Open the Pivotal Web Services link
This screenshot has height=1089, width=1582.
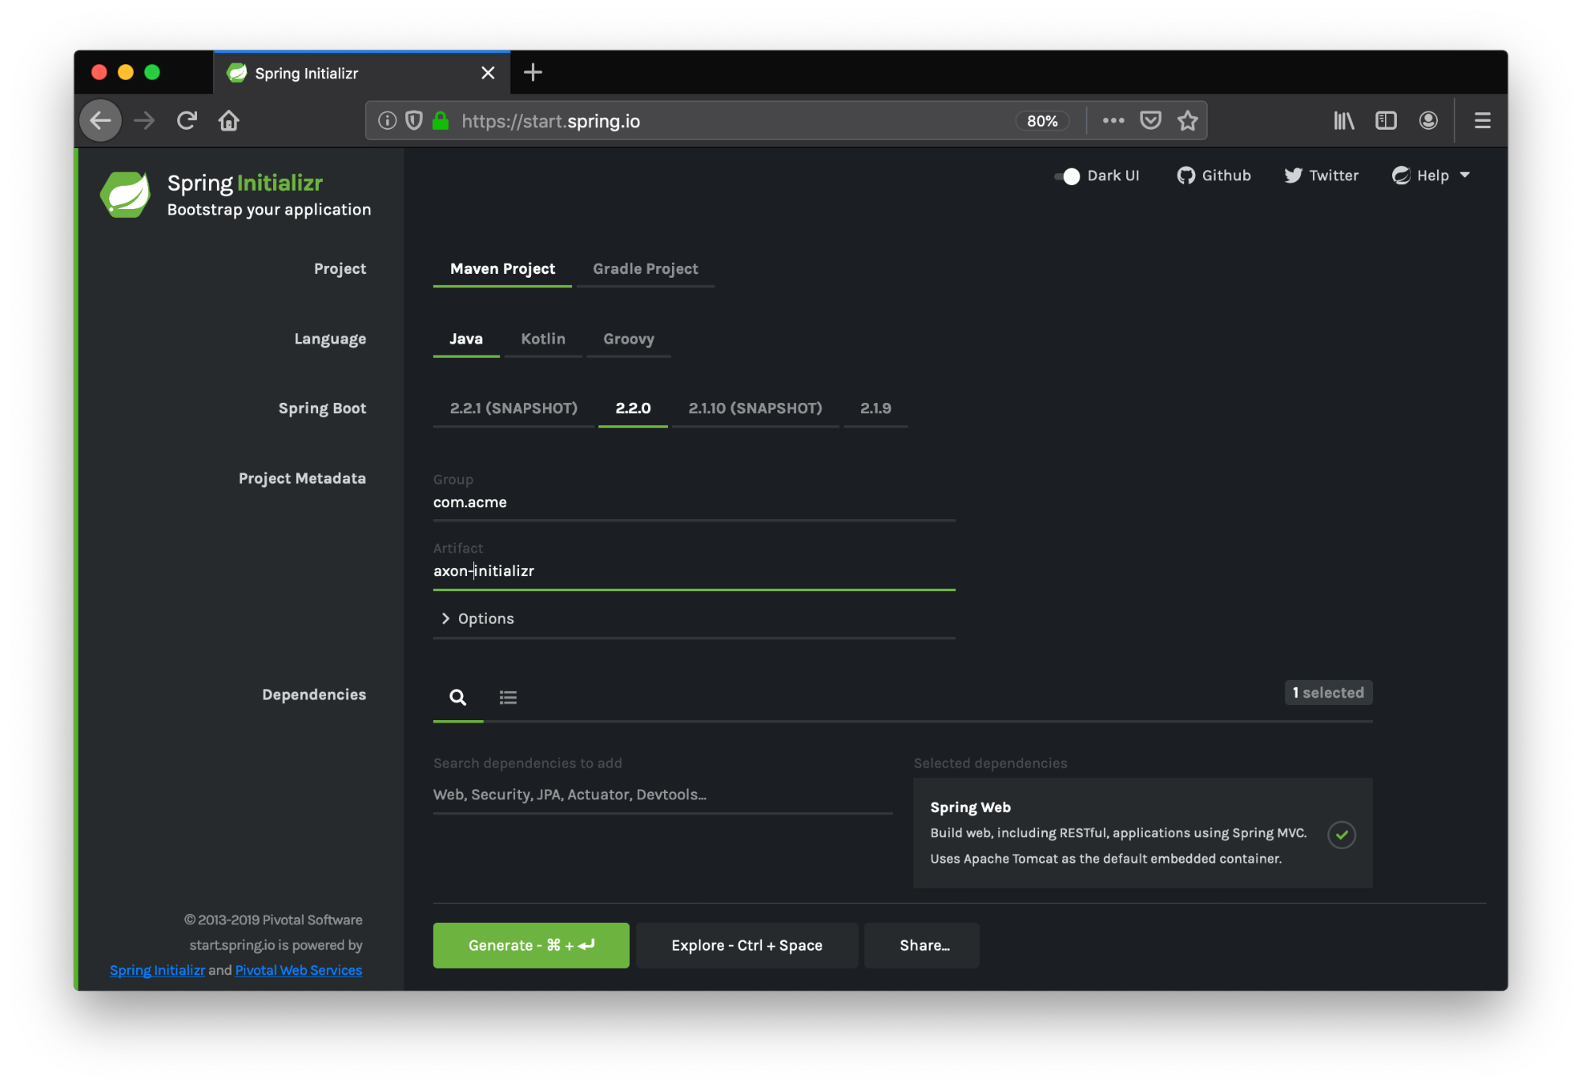298,970
